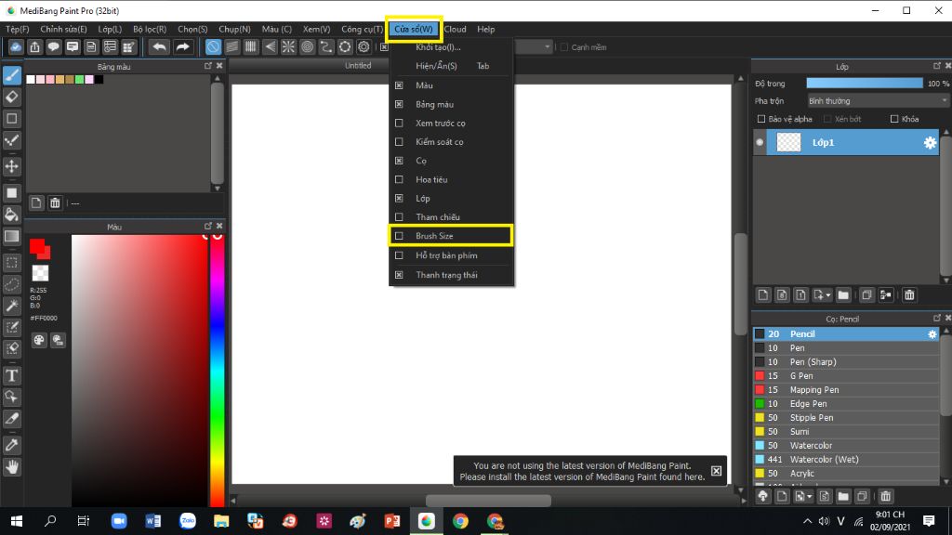Open Chrome from the taskbar

pos(460,521)
